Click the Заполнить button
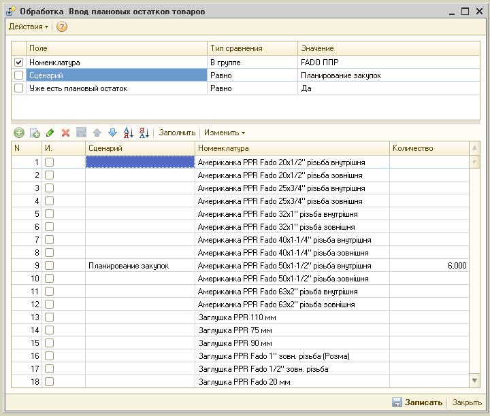This screenshot has width=490, height=416. [x=177, y=133]
